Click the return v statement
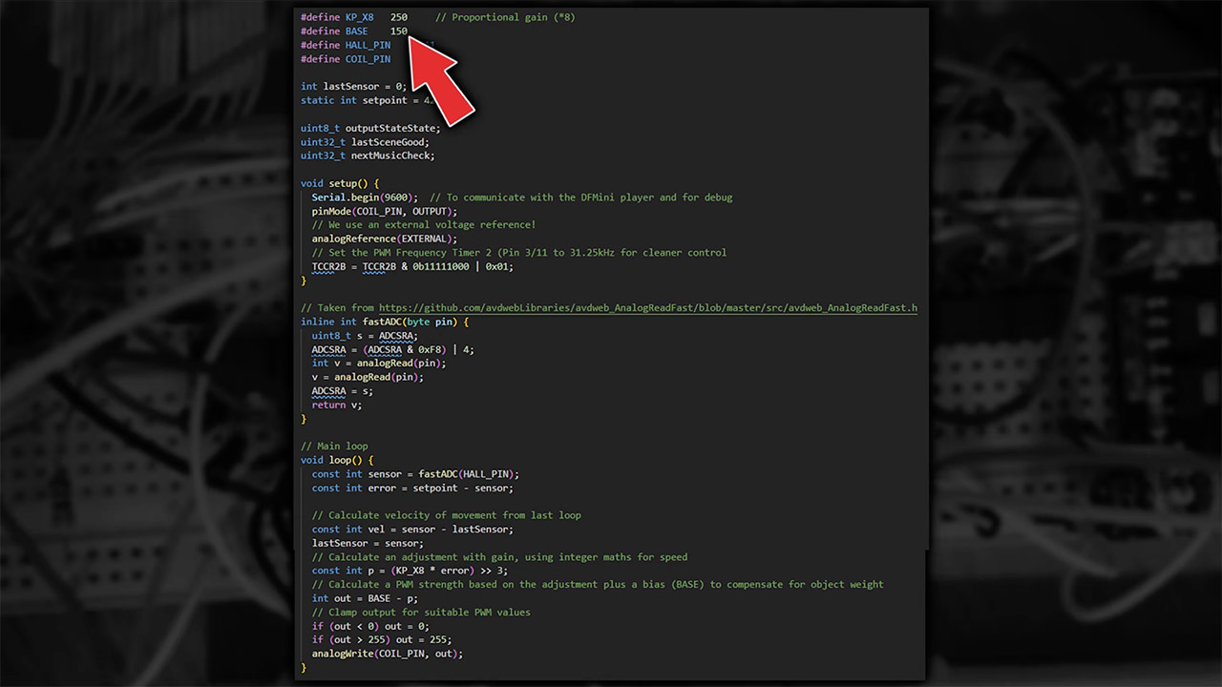 (332, 405)
